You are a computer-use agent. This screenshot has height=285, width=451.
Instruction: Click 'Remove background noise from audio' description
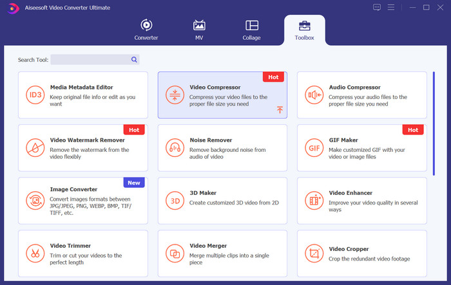click(x=227, y=153)
